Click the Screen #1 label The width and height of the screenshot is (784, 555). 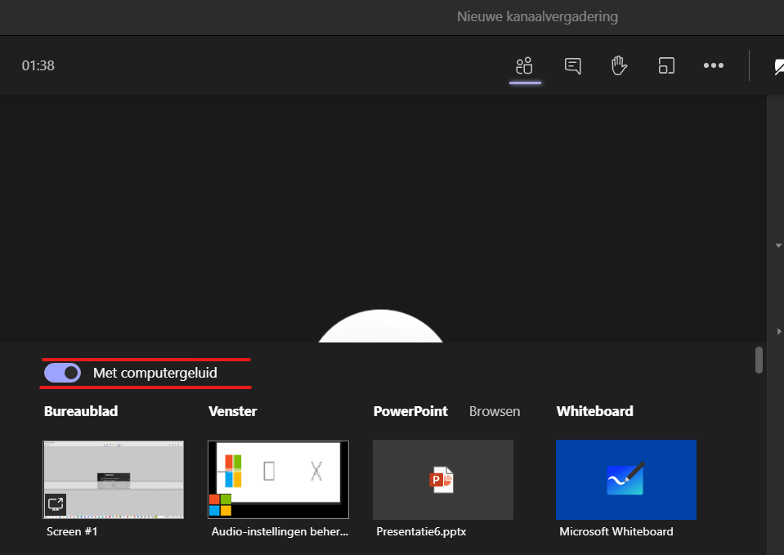click(x=72, y=531)
